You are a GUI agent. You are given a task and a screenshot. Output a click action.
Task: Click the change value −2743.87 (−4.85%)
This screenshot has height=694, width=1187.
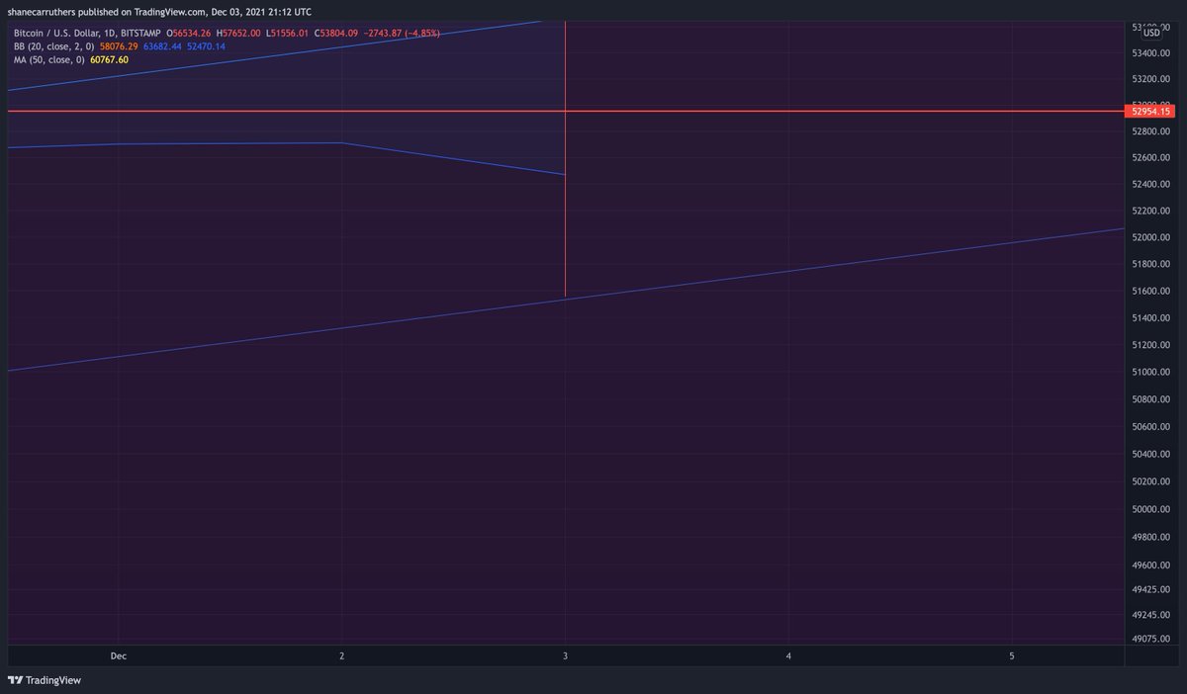tap(403, 33)
